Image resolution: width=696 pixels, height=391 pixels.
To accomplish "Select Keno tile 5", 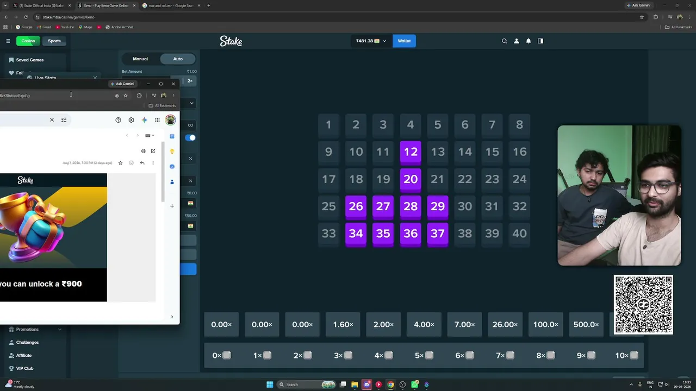I will (438, 124).
